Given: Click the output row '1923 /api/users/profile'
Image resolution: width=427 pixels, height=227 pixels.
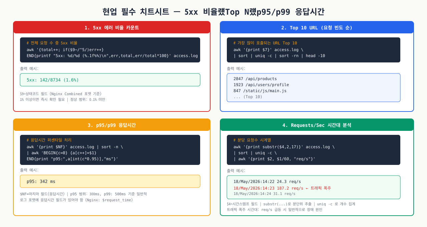Looking at the screenshot, I should point(261,85).
